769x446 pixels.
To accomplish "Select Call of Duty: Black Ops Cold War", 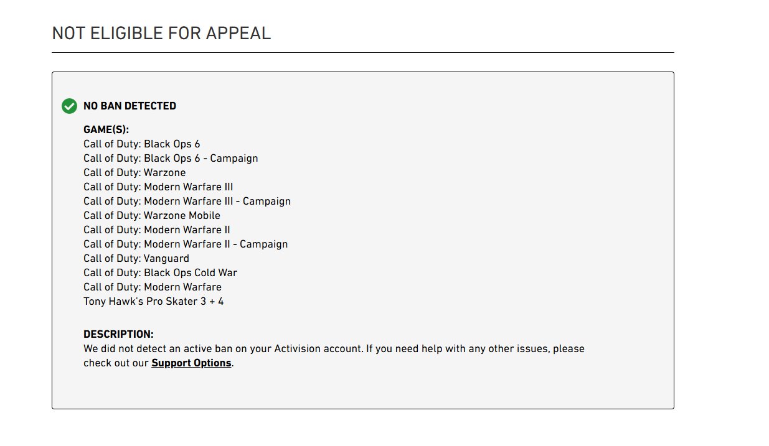I will [160, 273].
